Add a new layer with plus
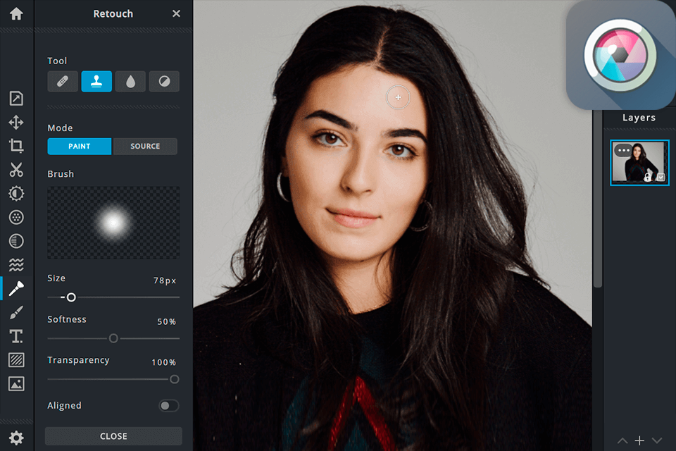This screenshot has width=676, height=451. pos(639,440)
